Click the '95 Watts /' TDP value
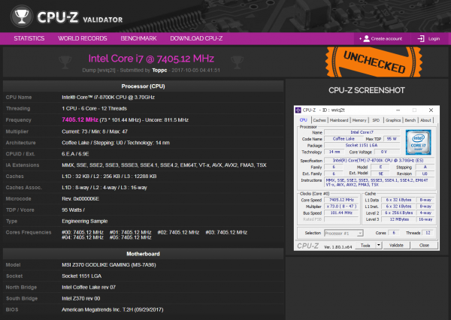The height and width of the screenshot is (320, 451). (74, 210)
